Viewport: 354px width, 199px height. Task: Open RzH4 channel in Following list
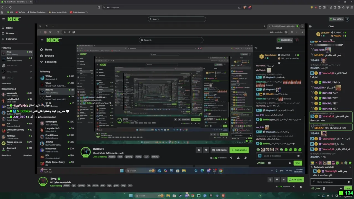[x=17, y=59]
